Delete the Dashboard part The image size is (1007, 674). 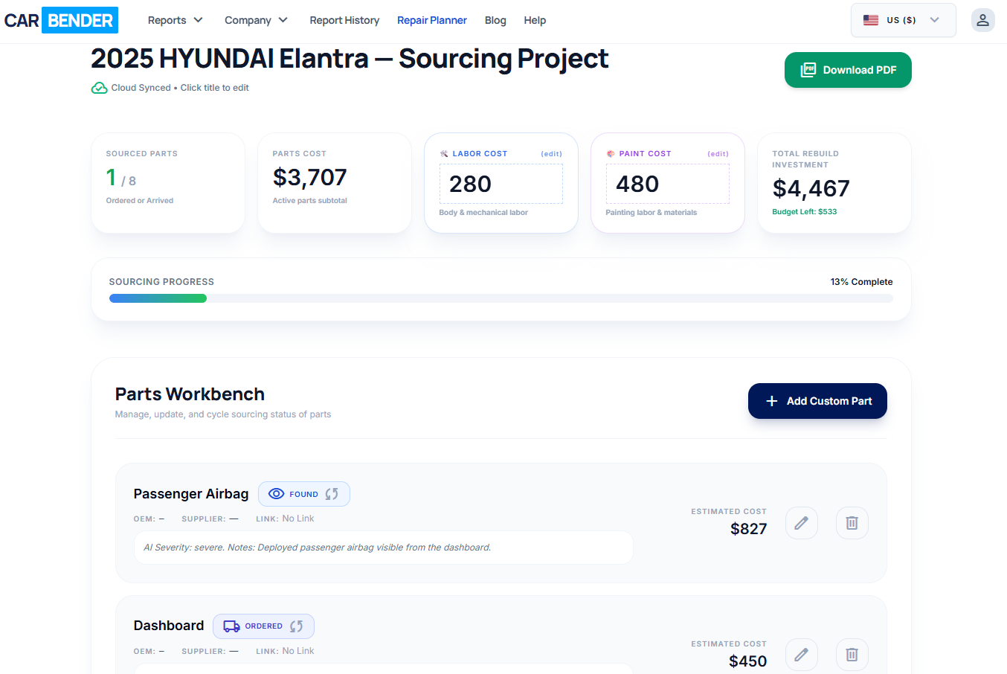pyautogui.click(x=852, y=655)
